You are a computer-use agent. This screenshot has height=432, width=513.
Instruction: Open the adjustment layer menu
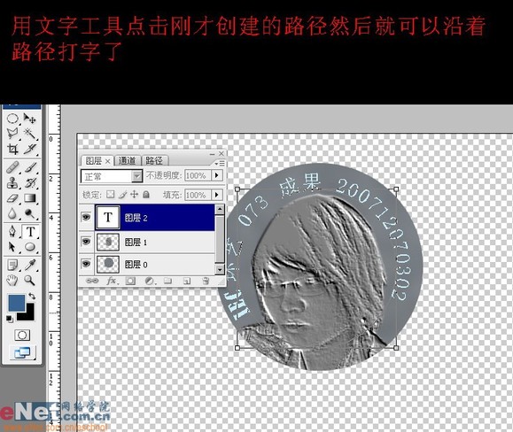(150, 281)
